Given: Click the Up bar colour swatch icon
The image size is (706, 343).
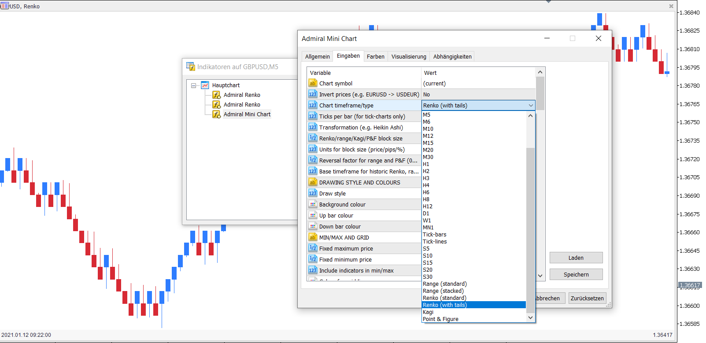Looking at the screenshot, I should [x=313, y=215].
